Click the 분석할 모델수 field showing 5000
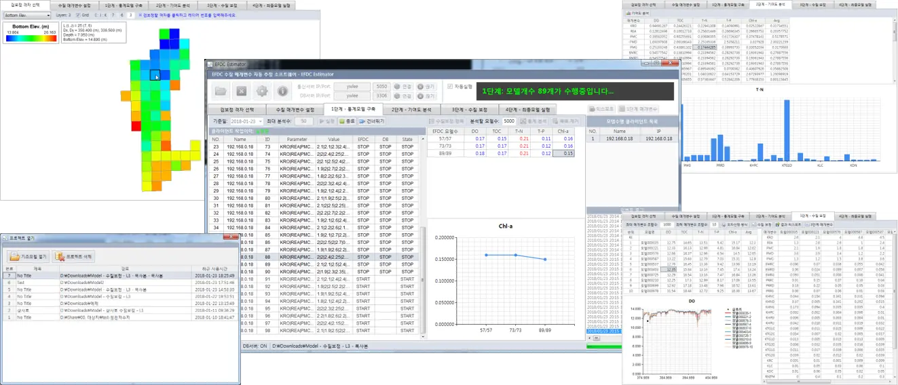Viewport: 898px width, 385px height. (509, 121)
